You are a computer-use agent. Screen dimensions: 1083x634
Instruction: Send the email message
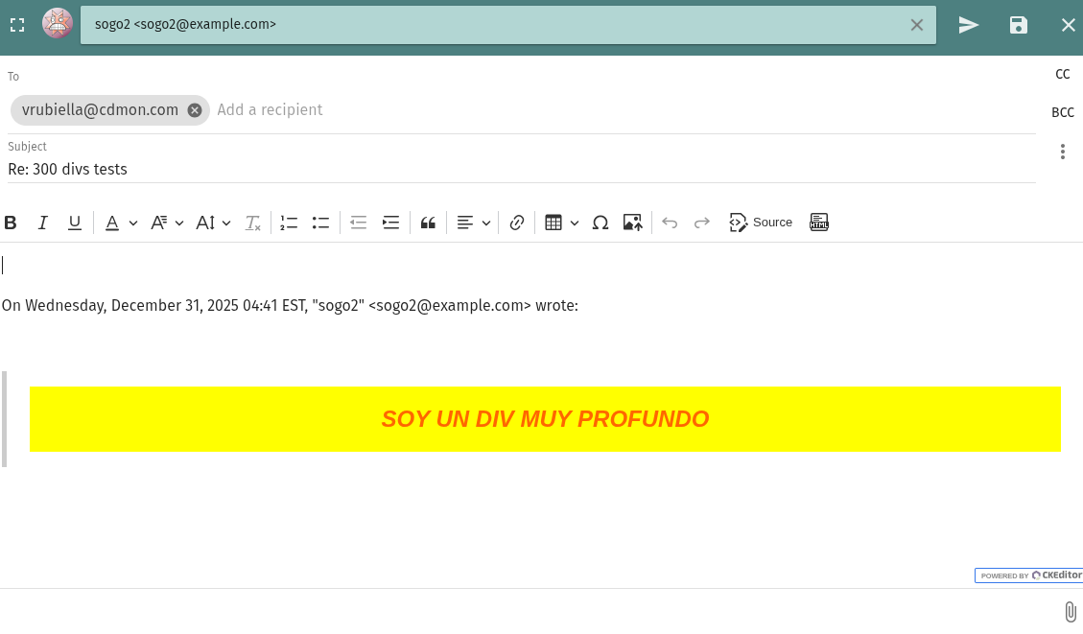coord(969,25)
